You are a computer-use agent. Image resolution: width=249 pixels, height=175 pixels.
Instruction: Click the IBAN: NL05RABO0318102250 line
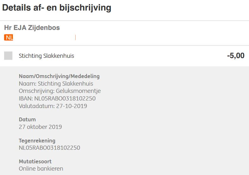coord(57,99)
